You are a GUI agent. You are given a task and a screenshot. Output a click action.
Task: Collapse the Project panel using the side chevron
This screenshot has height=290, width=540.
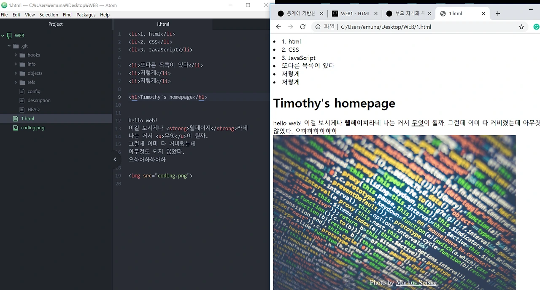[115, 159]
